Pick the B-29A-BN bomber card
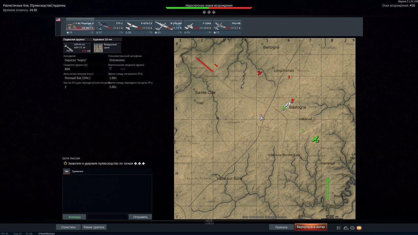Viewport: 418px width, 235px height. 168,28
